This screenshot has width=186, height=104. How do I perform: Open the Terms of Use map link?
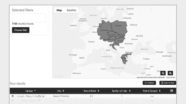pos(171,78)
